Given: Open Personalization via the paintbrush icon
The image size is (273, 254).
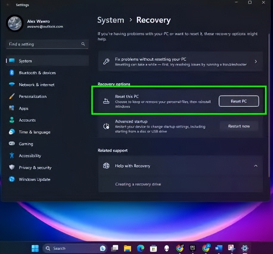Looking at the screenshot, I should click(11, 96).
